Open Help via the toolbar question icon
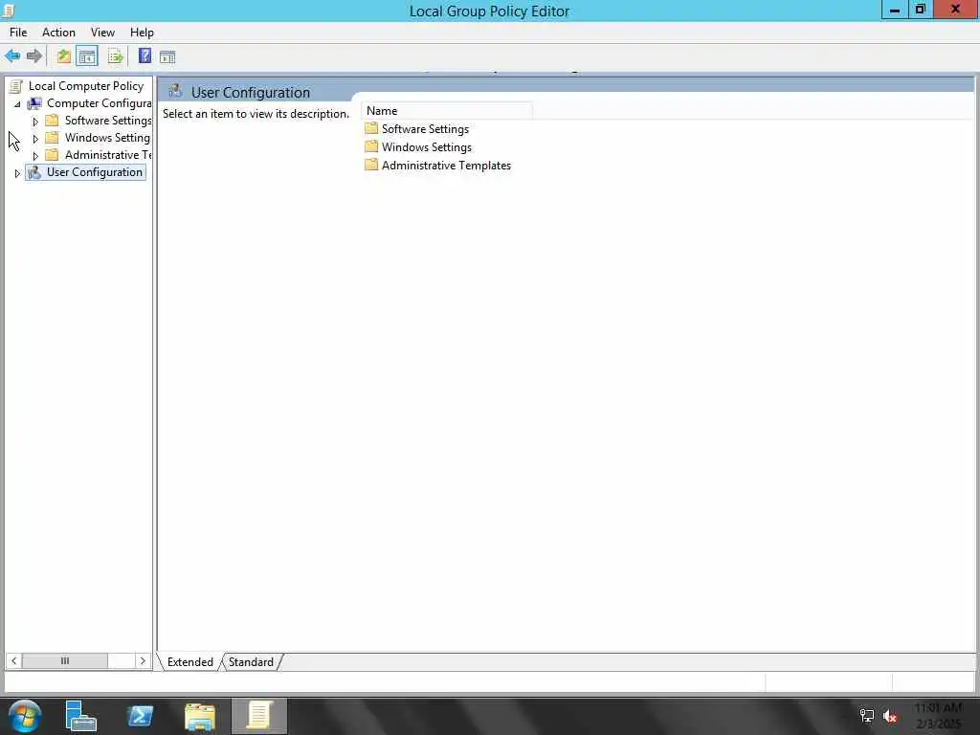Viewport: 980px width, 735px height. pos(145,56)
